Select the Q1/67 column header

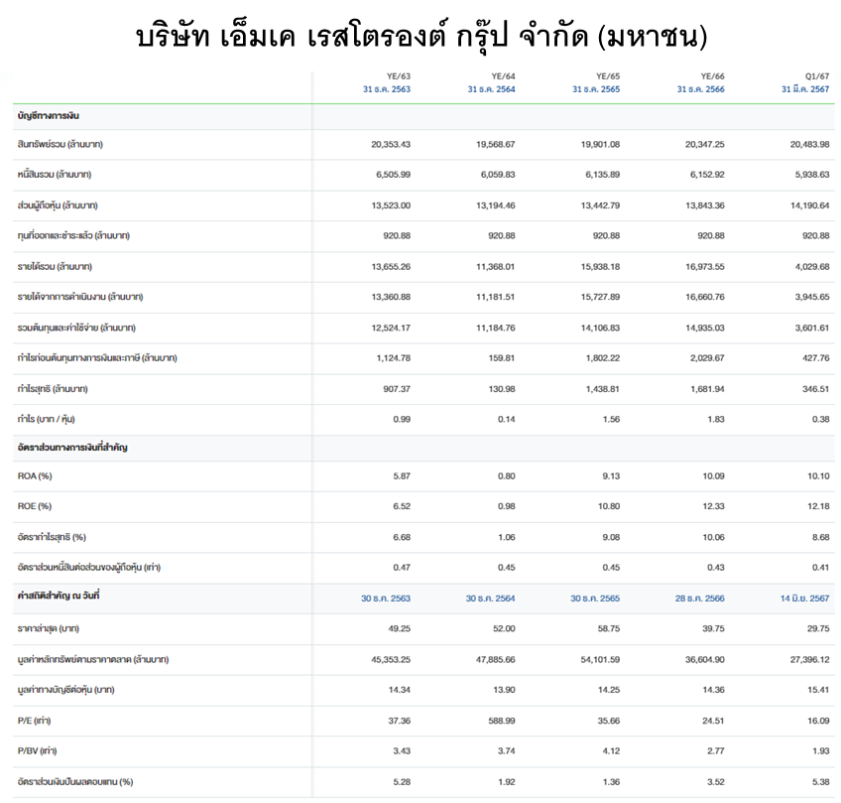pos(817,76)
